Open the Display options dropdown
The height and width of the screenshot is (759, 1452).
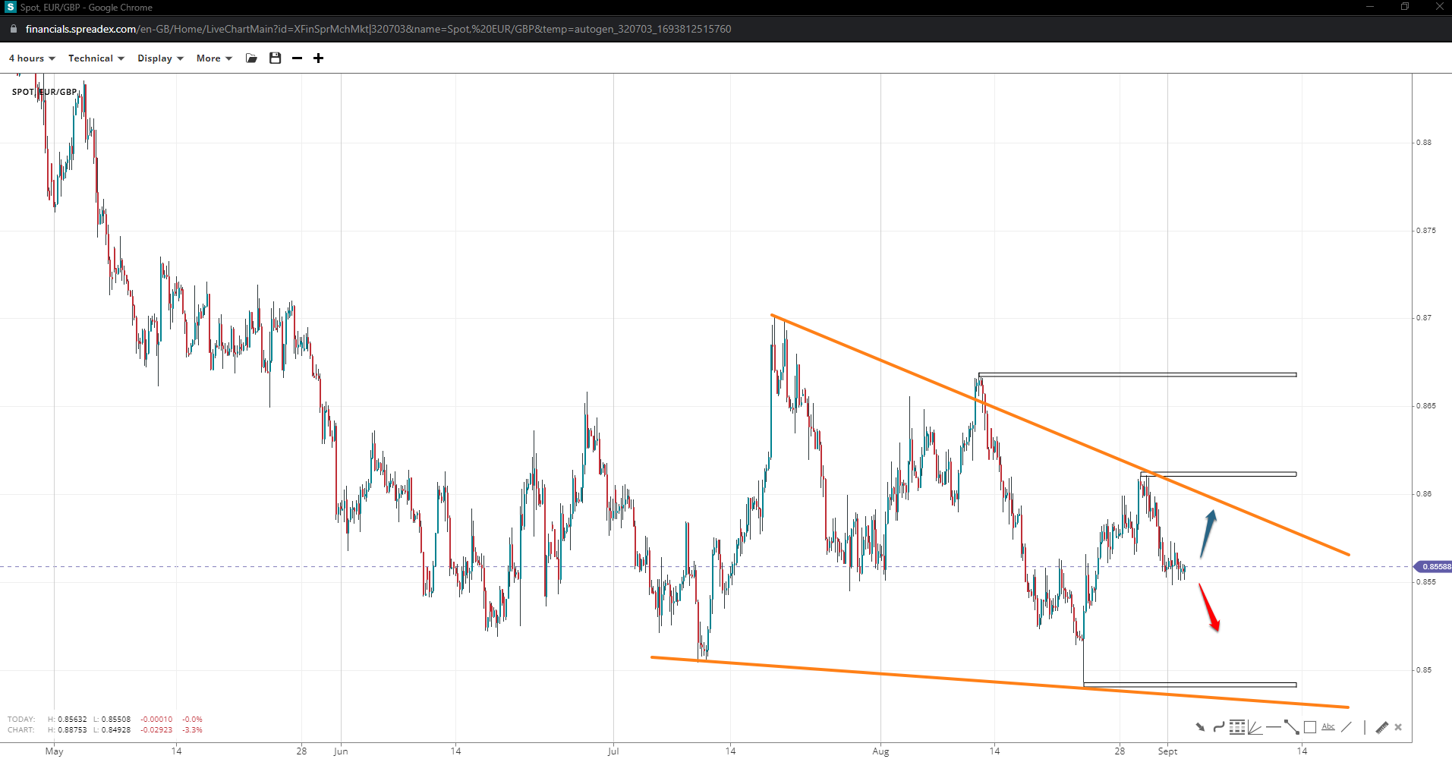coord(159,58)
